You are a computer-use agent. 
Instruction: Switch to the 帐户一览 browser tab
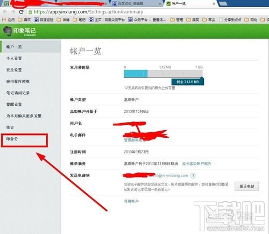pyautogui.click(x=190, y=4)
